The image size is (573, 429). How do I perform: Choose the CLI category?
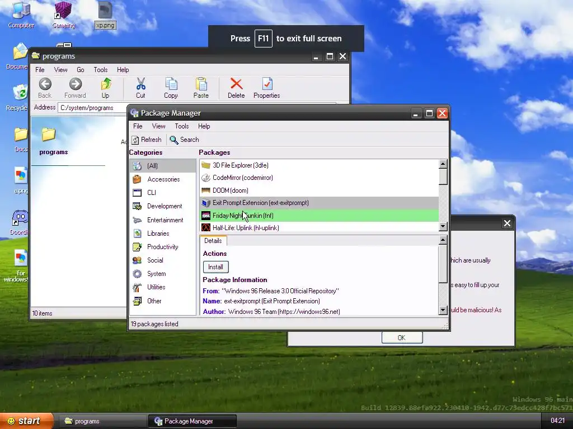[x=163, y=193]
